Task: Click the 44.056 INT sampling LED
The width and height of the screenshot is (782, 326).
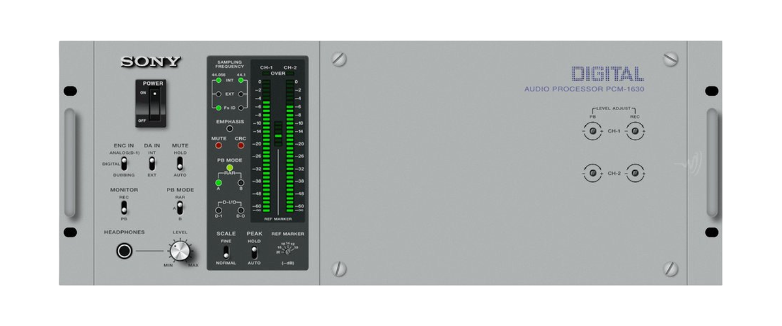Action: [218, 81]
